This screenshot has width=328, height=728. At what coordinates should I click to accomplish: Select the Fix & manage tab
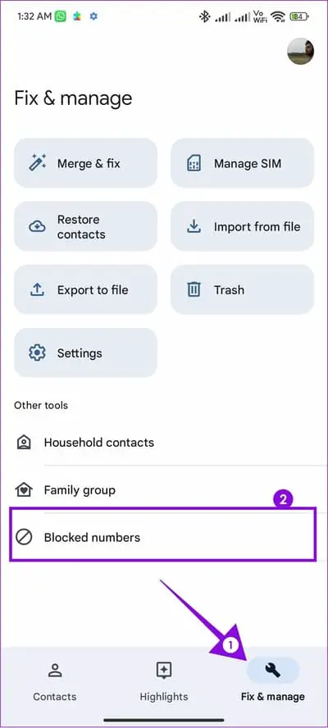tap(273, 680)
